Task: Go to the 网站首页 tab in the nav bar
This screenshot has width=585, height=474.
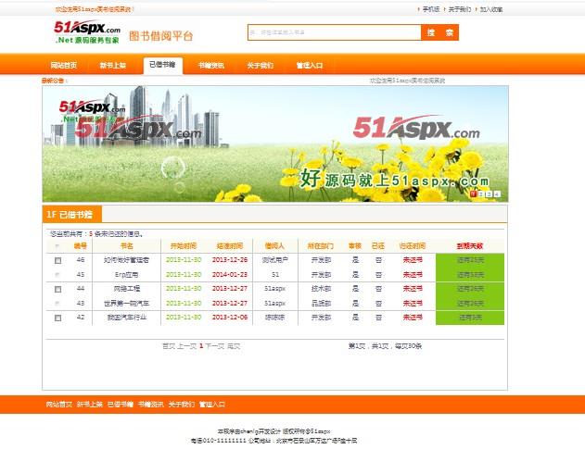Action: click(64, 65)
